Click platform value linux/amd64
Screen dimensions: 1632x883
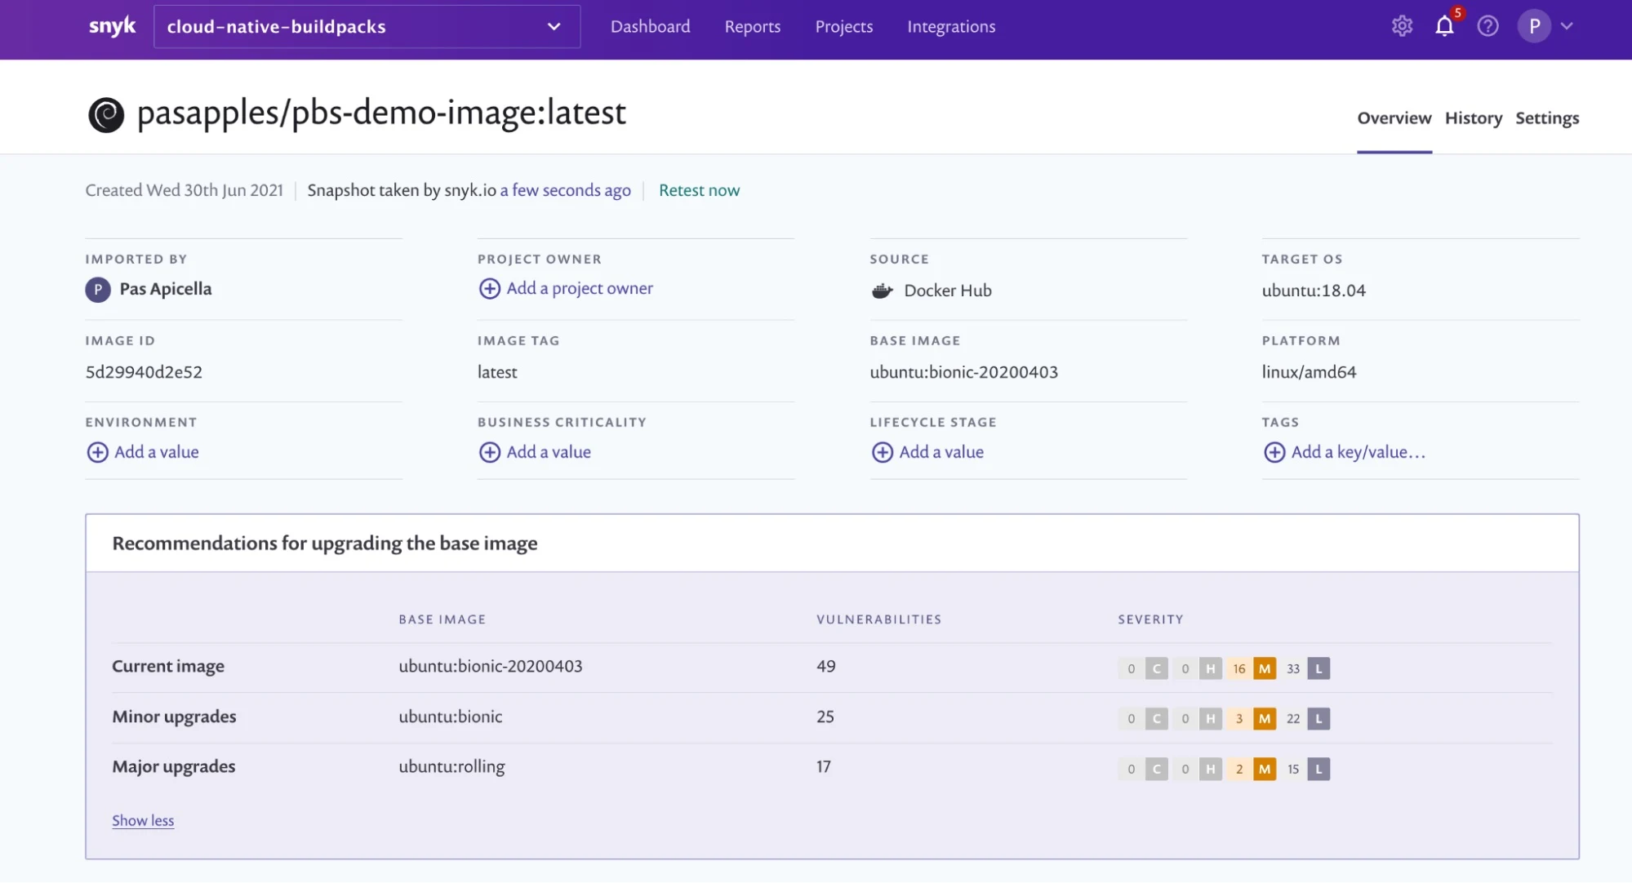click(1309, 372)
